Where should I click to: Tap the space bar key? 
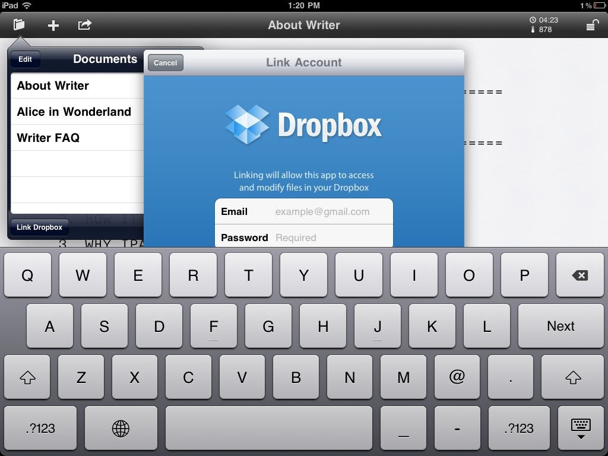(269, 429)
